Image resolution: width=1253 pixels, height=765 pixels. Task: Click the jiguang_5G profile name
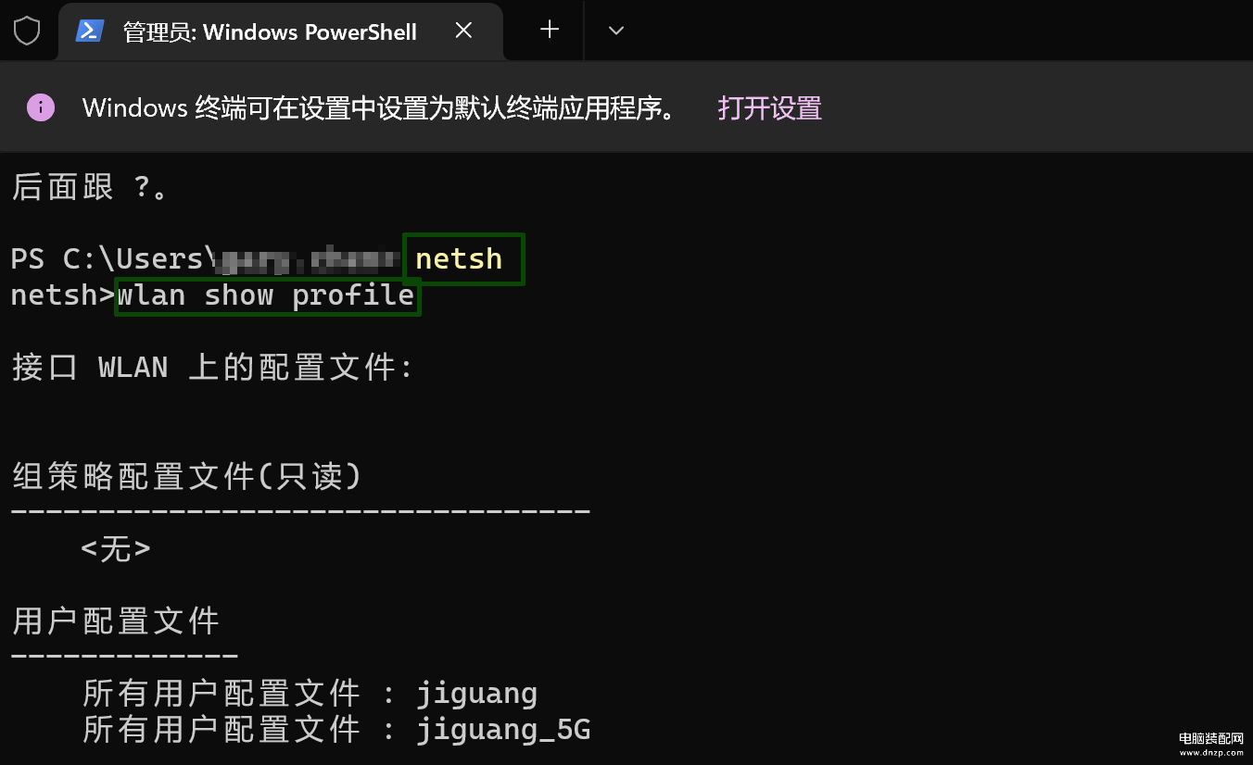pos(503,731)
